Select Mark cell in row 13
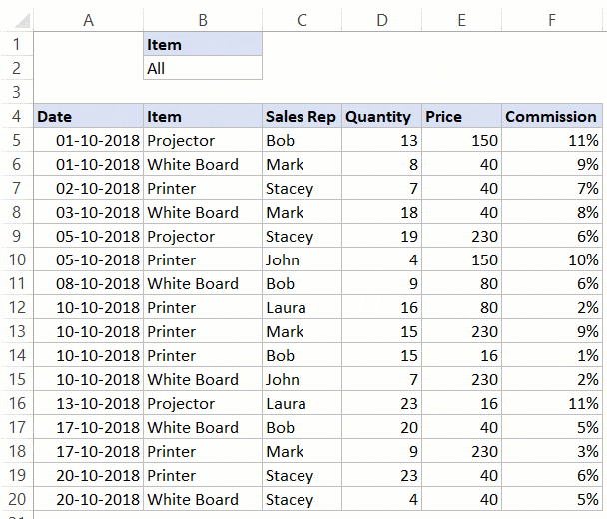Screen dimensions: 607x519 (x=302, y=331)
